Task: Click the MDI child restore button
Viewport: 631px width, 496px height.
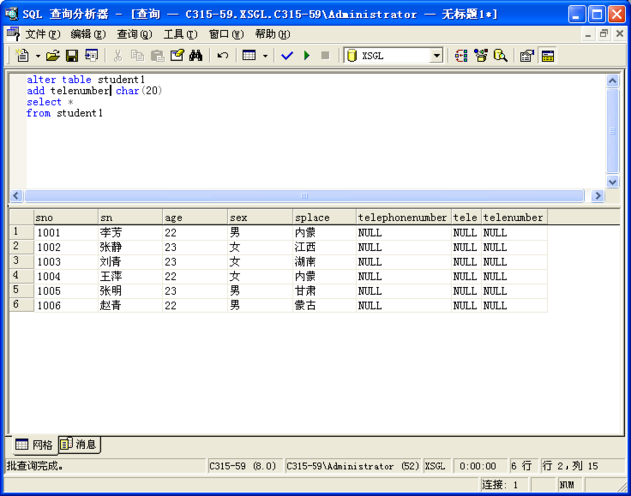Action: click(604, 34)
